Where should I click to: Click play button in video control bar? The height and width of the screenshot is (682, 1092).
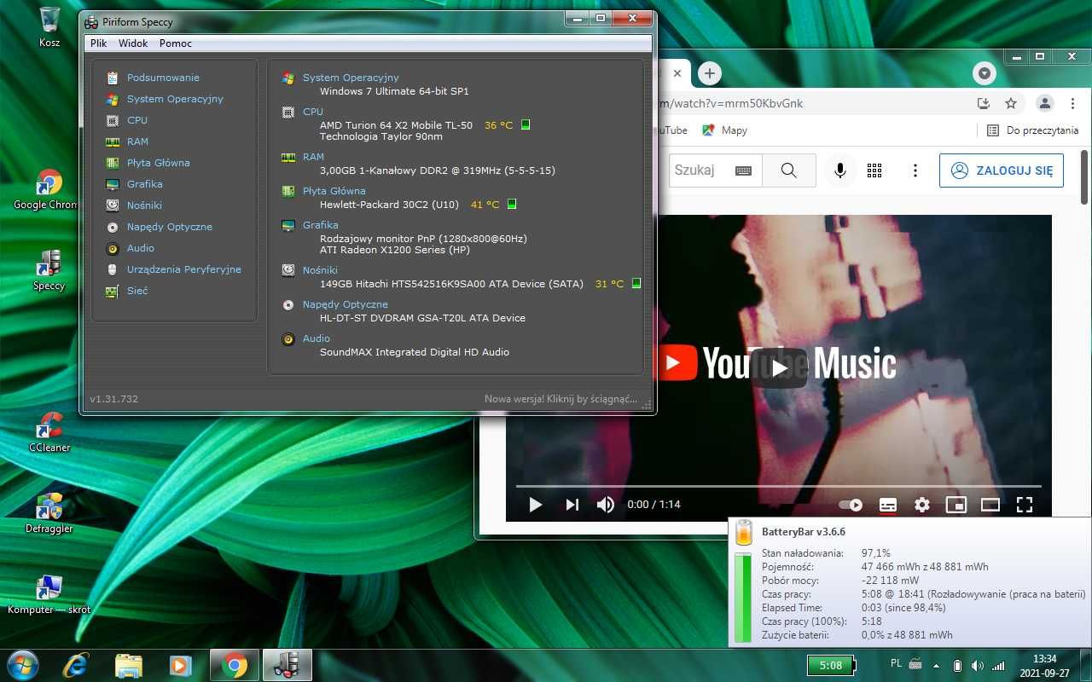[x=535, y=505]
